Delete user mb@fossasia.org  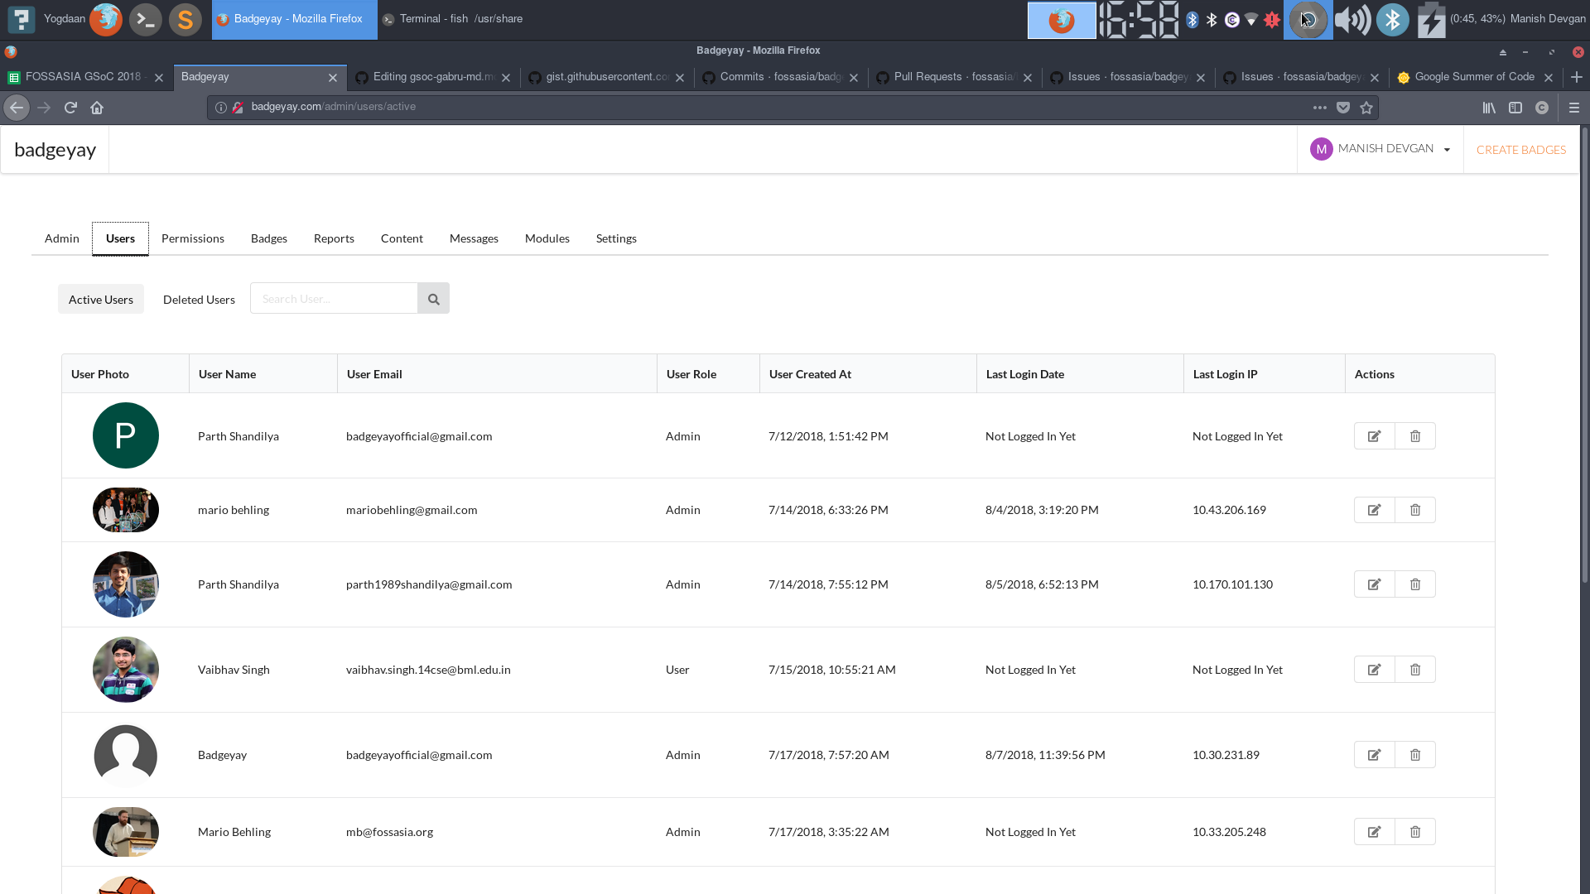pyautogui.click(x=1415, y=832)
